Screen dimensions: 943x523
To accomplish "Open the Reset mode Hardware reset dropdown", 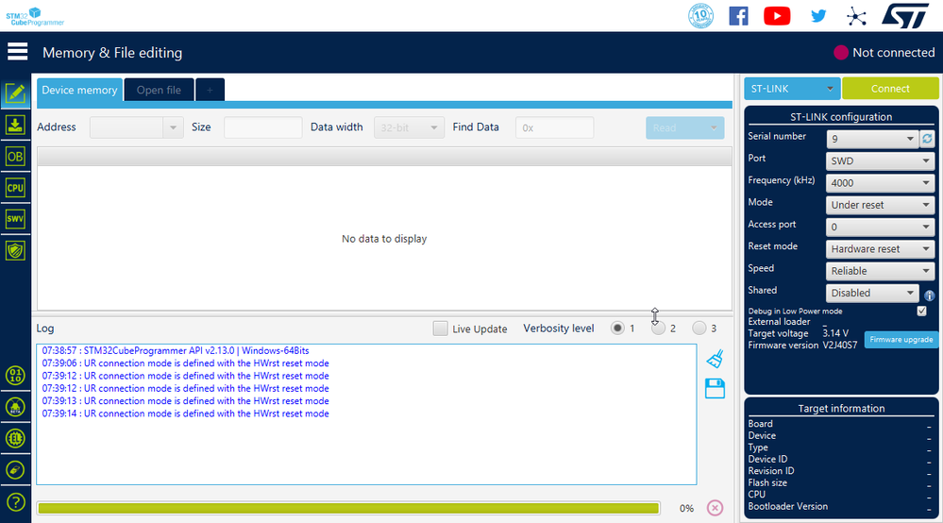I will [881, 249].
